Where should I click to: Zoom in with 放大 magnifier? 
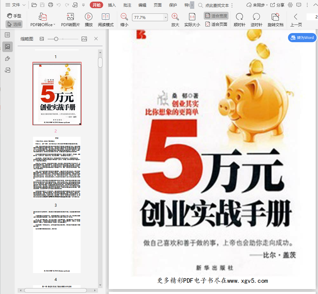click(175, 17)
